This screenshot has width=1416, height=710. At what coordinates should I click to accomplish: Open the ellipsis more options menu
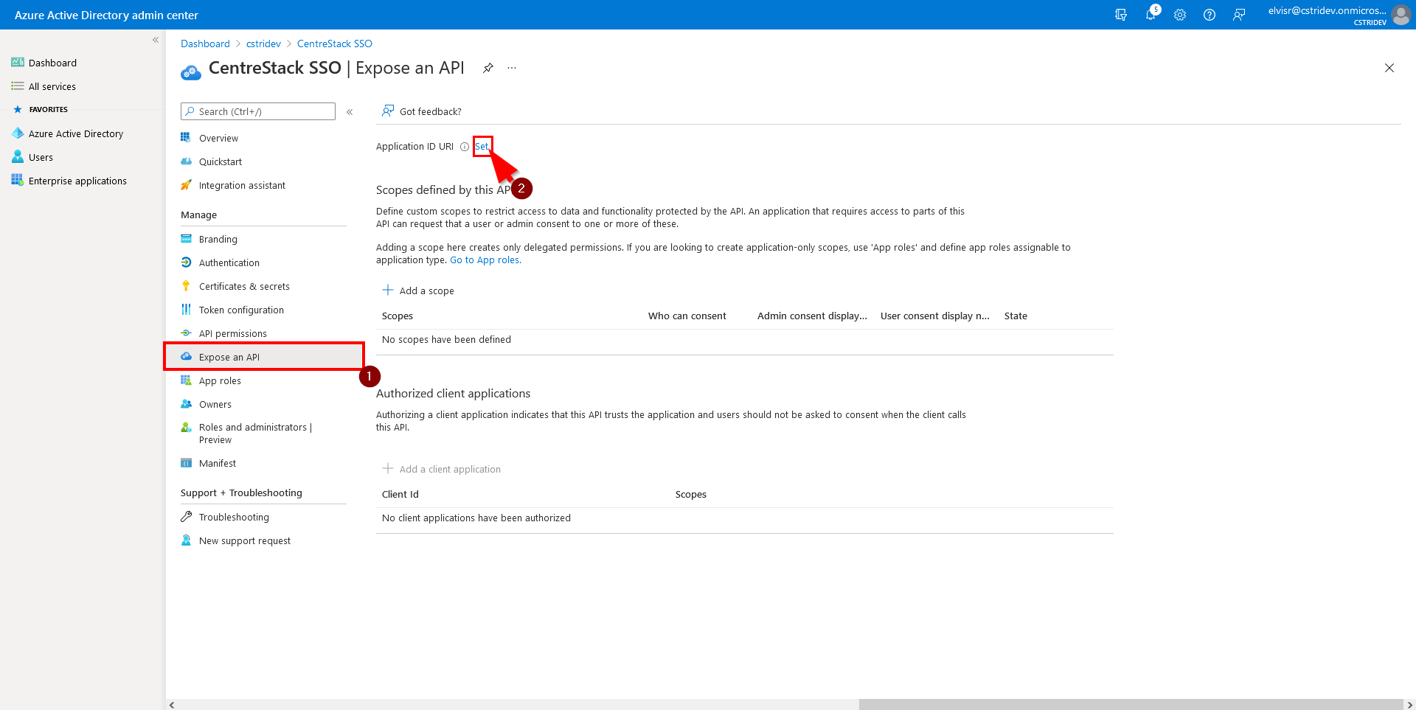(512, 68)
